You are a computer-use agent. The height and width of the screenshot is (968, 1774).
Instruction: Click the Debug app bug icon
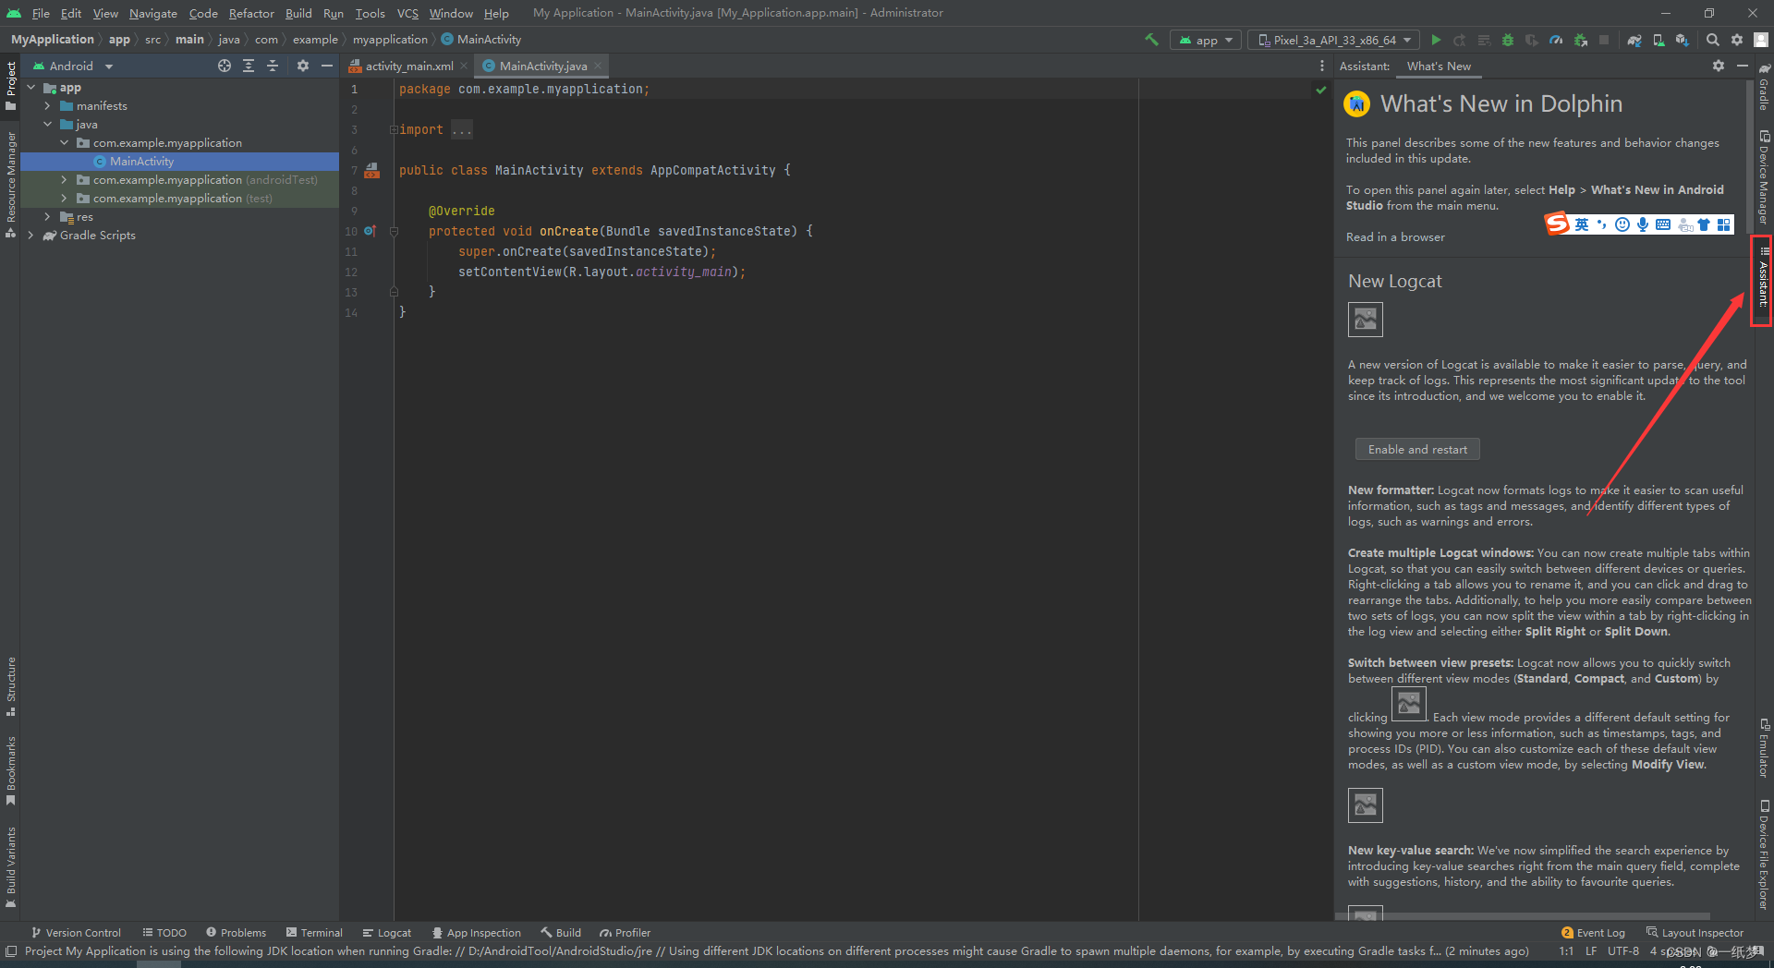(1508, 40)
